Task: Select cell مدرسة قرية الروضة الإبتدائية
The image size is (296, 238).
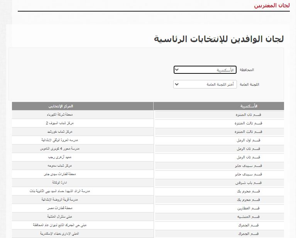Action: point(83,200)
